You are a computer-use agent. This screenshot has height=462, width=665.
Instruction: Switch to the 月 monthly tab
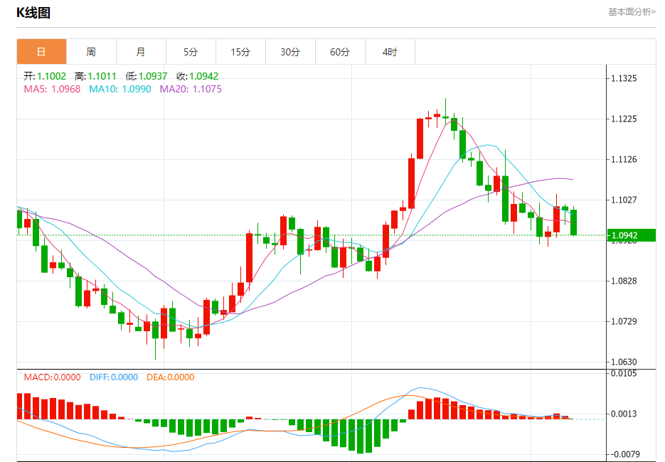pos(142,52)
